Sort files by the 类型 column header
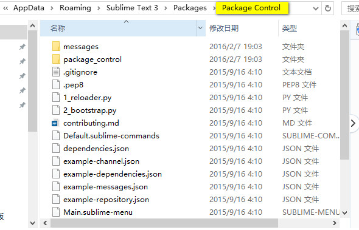The height and width of the screenshot is (230, 359). point(290,28)
